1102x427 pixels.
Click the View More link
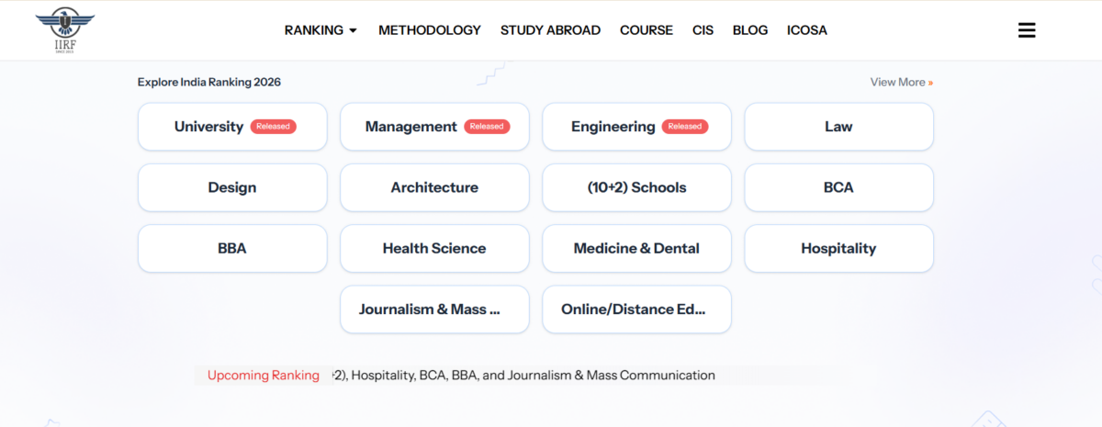(902, 82)
